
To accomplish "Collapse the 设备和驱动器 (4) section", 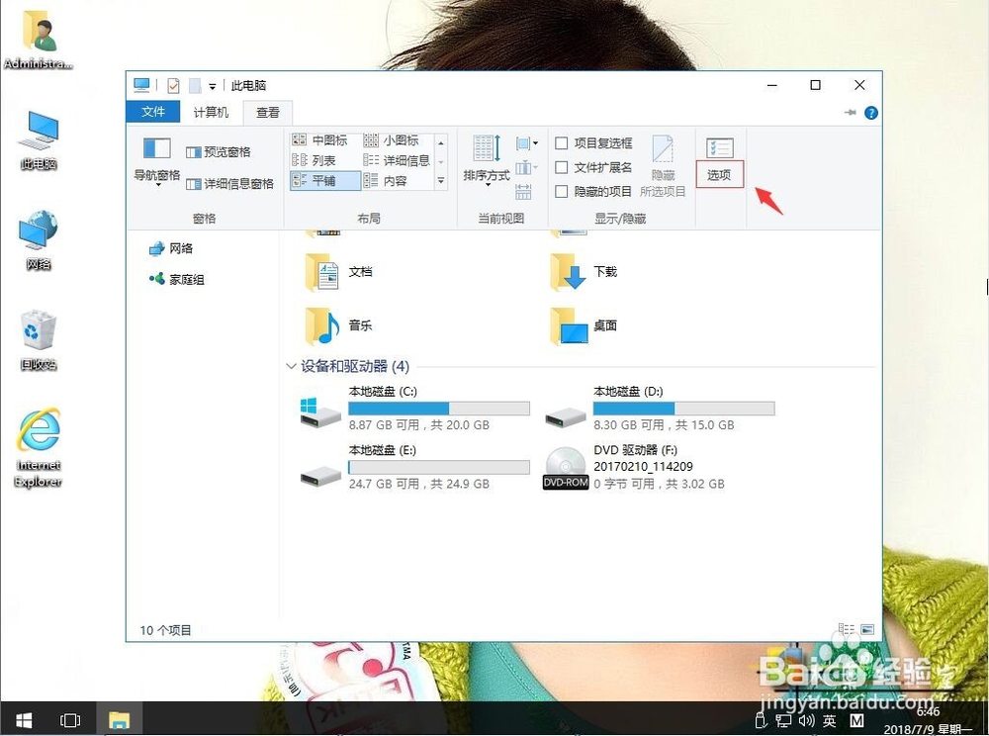I will point(292,366).
